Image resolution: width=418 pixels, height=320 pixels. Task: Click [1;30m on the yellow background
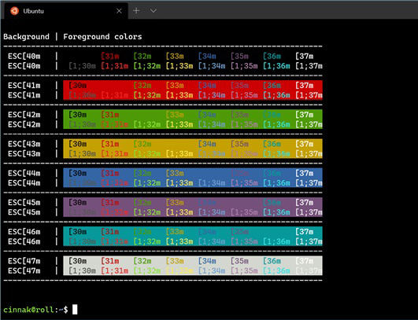82,154
